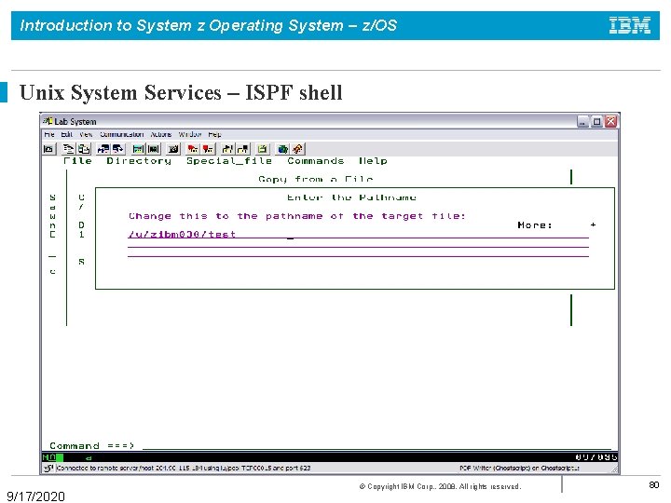Minimize the Lab System window
Viewport: 671px width, 503px height.
tap(582, 121)
